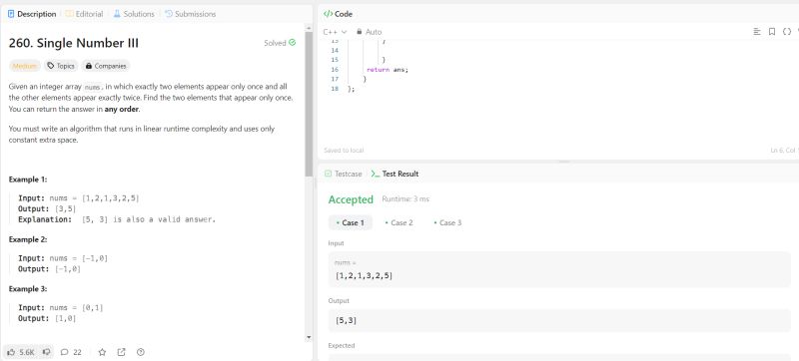Toggle the Auto lock setting

369,32
